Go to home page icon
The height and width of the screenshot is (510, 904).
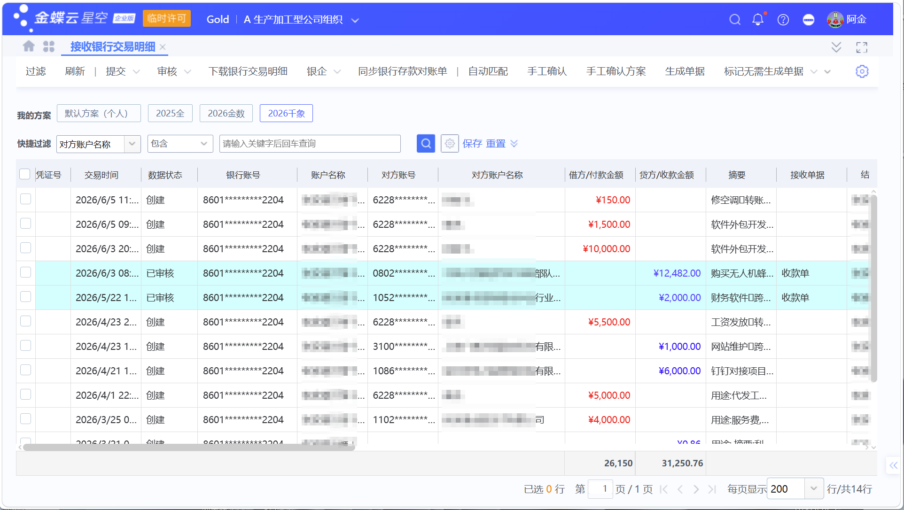(x=29, y=46)
